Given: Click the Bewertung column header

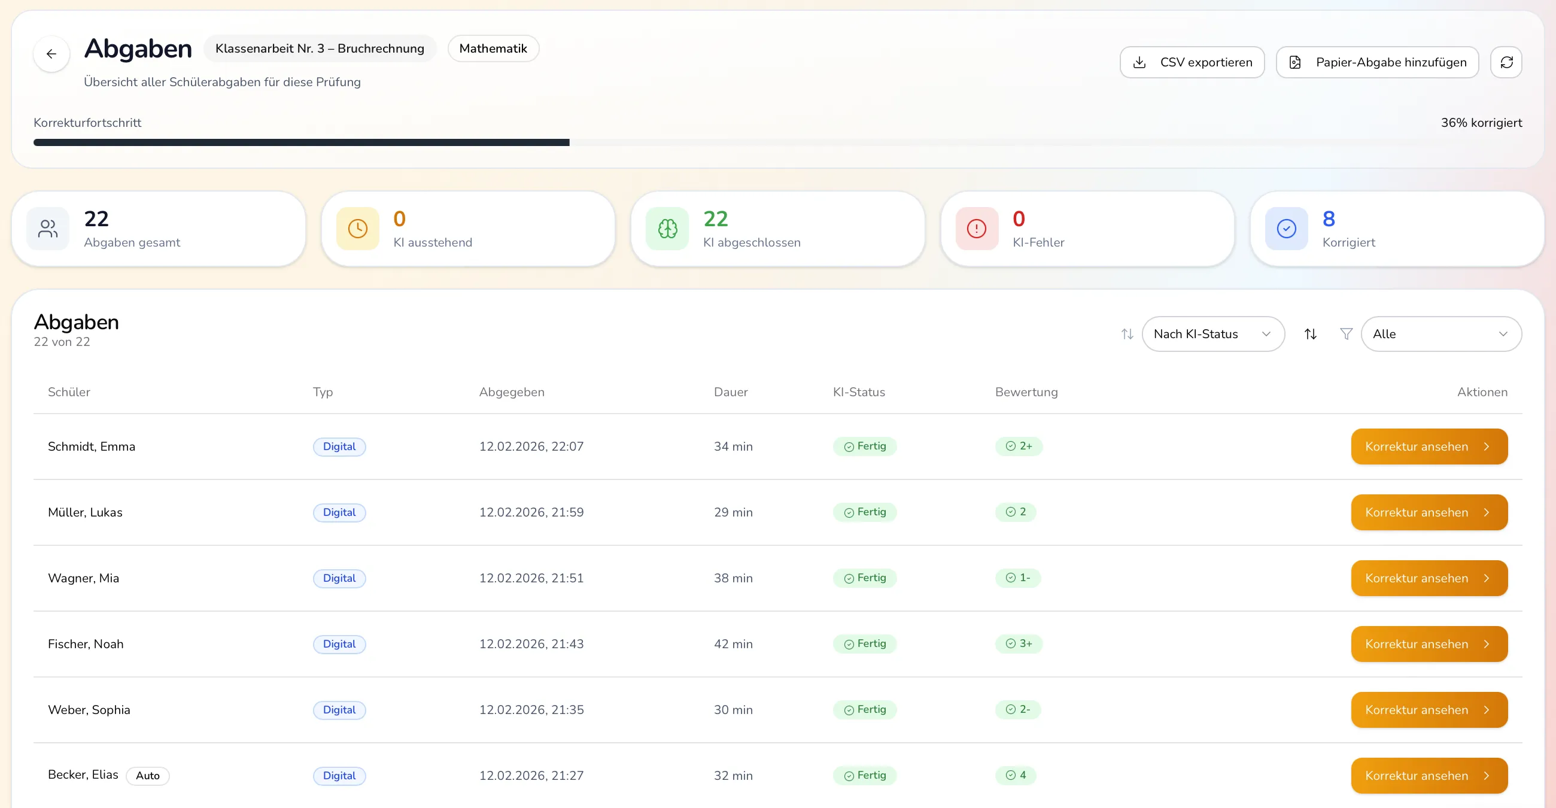Looking at the screenshot, I should pyautogui.click(x=1026, y=392).
